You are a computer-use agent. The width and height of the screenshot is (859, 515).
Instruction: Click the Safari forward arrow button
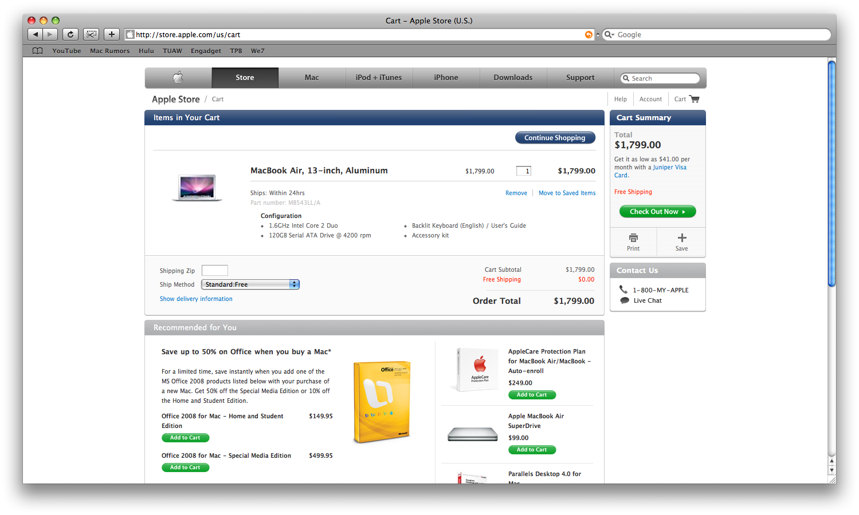[x=50, y=34]
